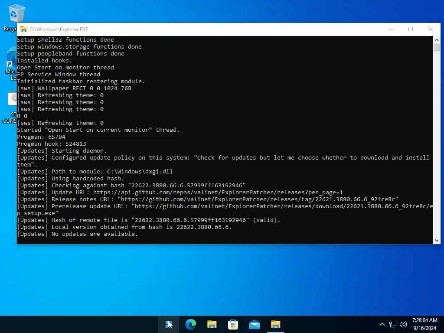Click the "Wallpaper RECT 0 0 1024 768" line
Viewport: 444px width, 333px height.
coord(74,88)
